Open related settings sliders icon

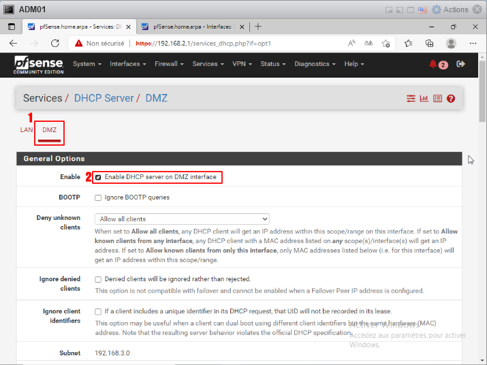coord(411,99)
